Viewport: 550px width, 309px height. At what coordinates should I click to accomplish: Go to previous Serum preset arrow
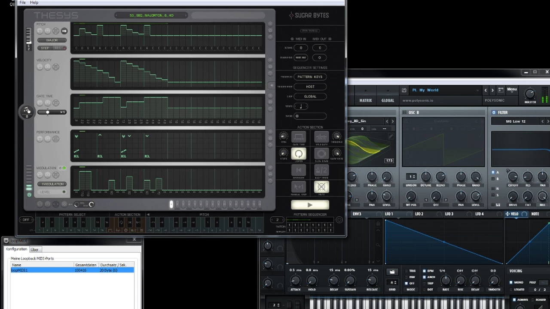pos(486,90)
